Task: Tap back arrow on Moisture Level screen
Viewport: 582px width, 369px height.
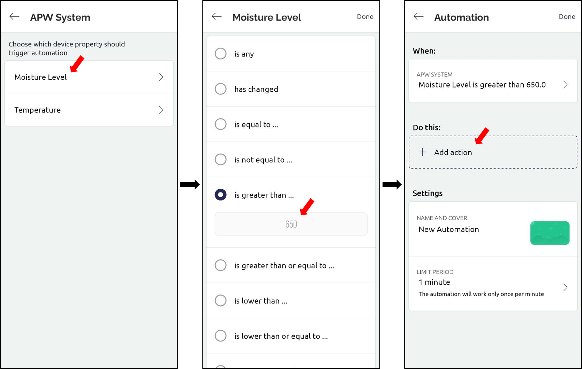Action: (216, 16)
